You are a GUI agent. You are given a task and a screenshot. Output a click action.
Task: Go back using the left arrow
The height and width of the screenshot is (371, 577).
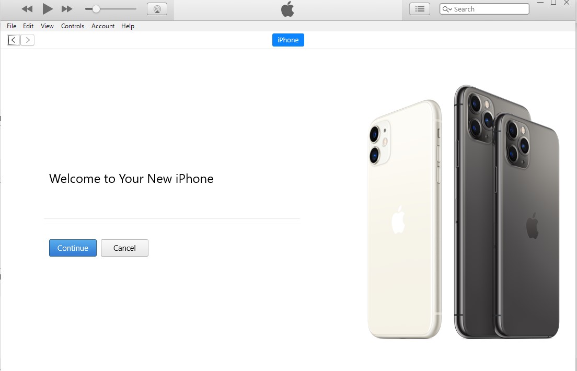click(x=14, y=40)
